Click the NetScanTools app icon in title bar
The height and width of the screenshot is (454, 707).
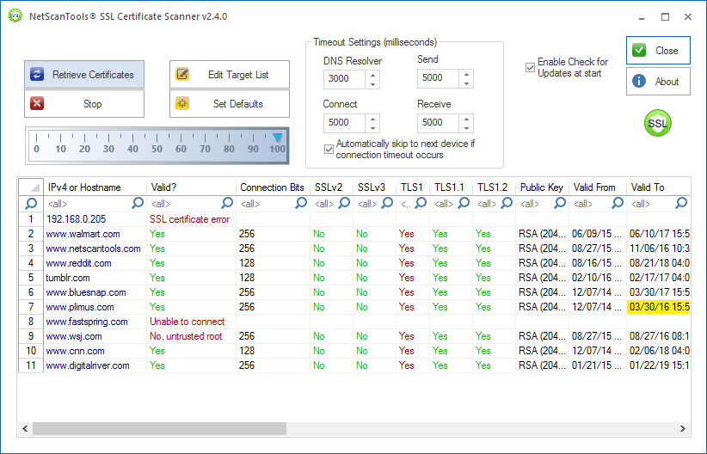(15, 15)
